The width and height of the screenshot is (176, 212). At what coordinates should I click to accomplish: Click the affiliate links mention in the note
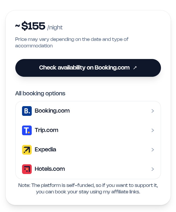(126, 192)
